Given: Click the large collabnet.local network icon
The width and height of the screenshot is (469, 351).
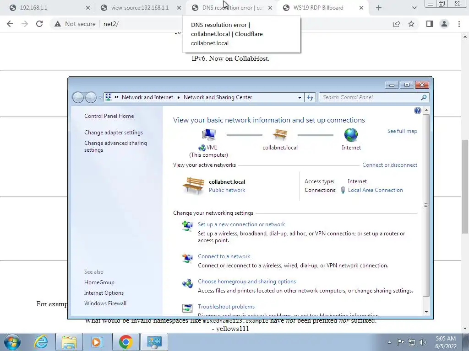Looking at the screenshot, I should 193,186.
